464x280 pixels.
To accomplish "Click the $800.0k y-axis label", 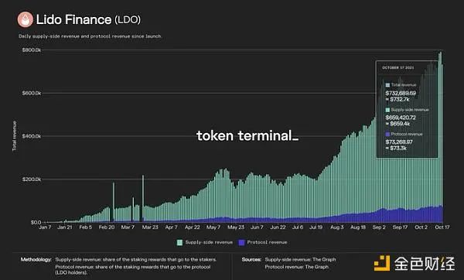I will 32,50.
